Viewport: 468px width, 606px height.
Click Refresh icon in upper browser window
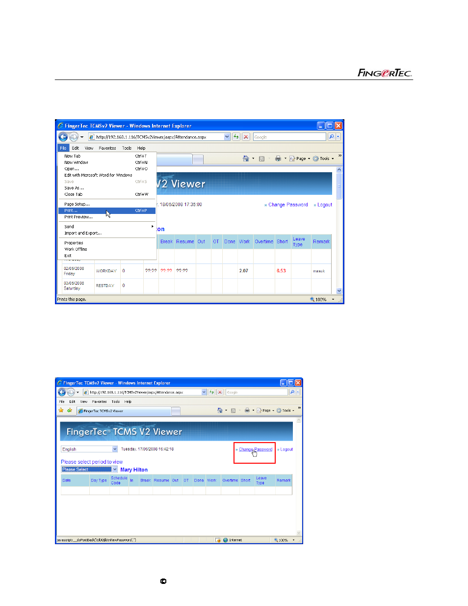[x=236, y=137]
